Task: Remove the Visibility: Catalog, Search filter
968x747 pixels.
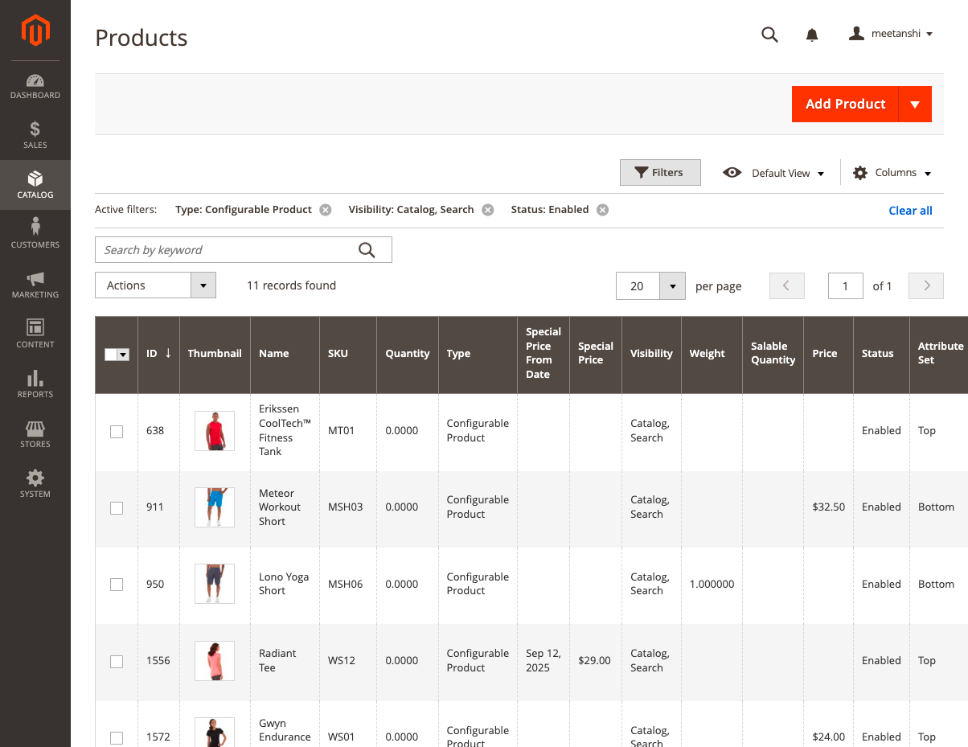Action: point(488,210)
